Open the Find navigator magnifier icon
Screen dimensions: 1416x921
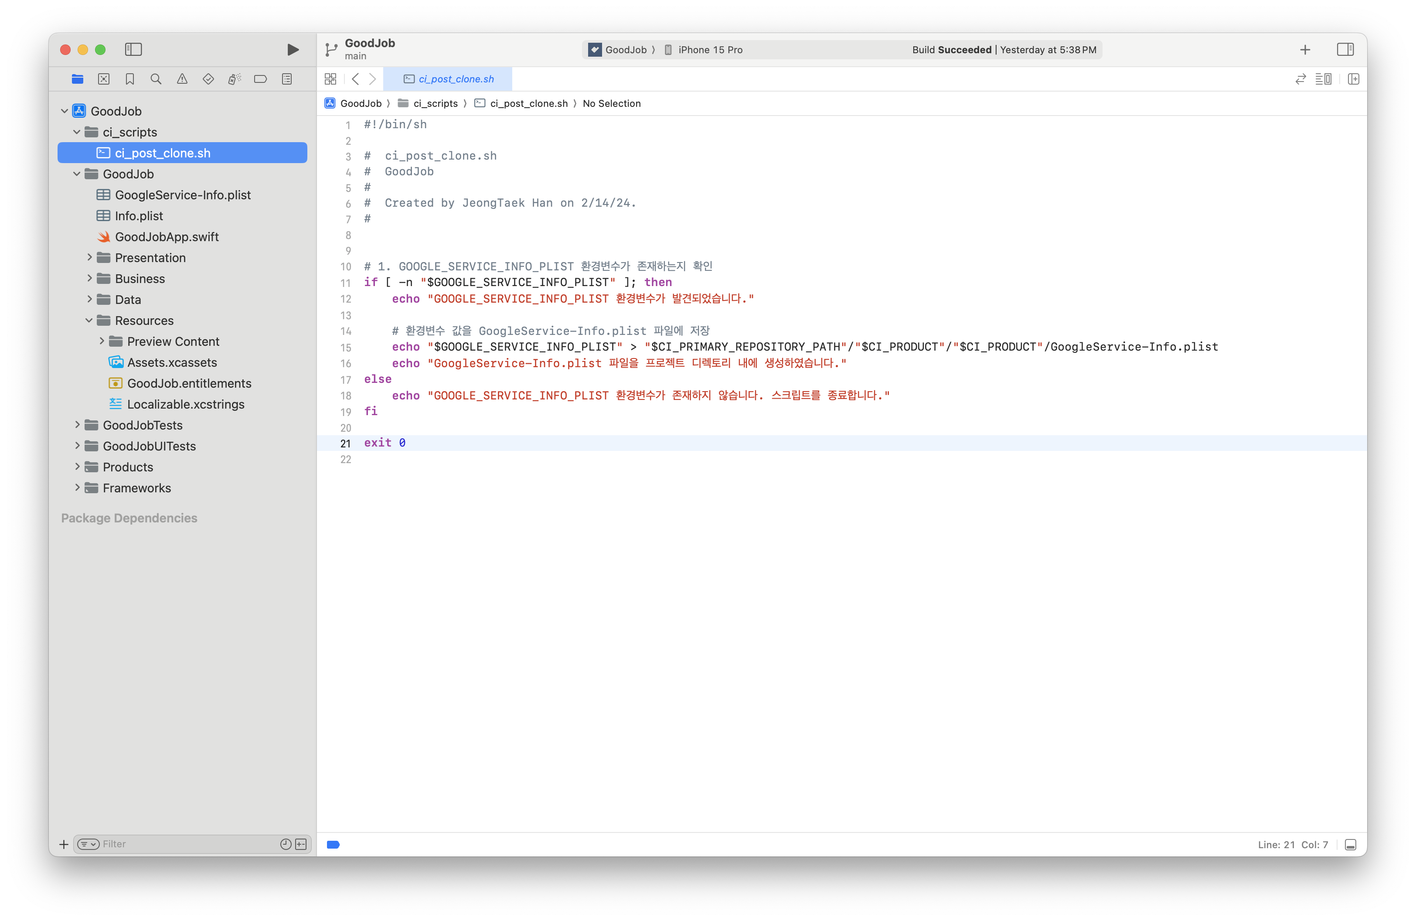coord(156,79)
